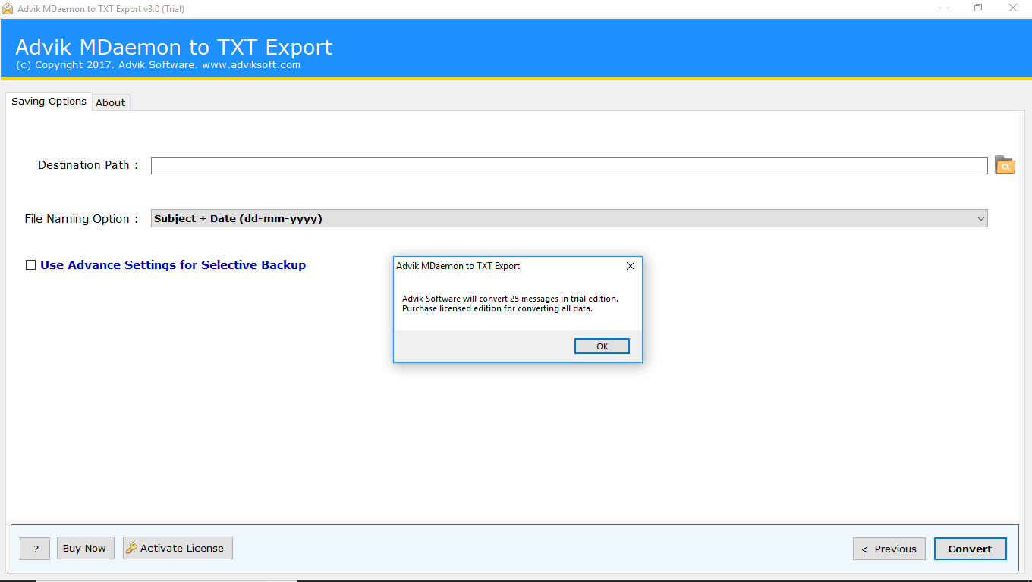Click the trial message text in the dialog
1032x582 pixels.
[x=510, y=304]
